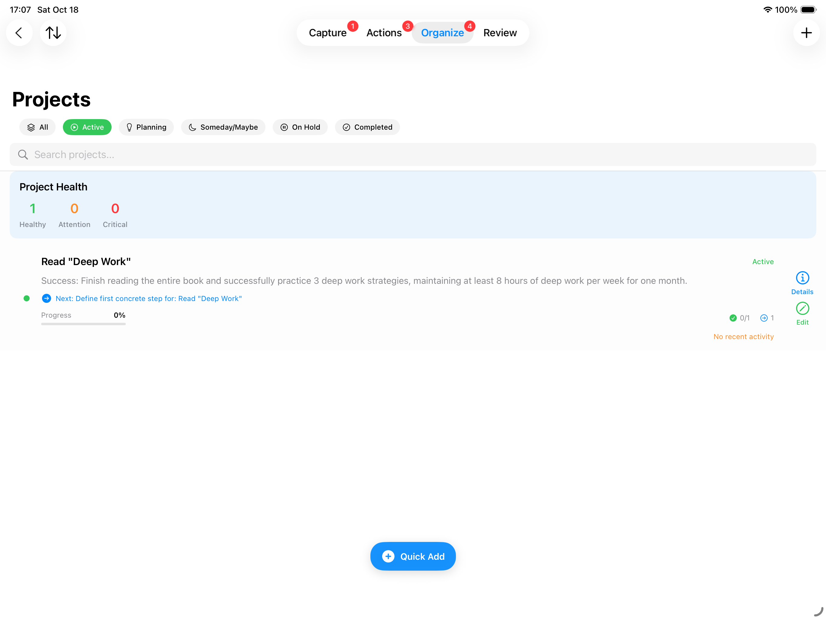
Task: Go back using the back chevron
Action: point(19,33)
